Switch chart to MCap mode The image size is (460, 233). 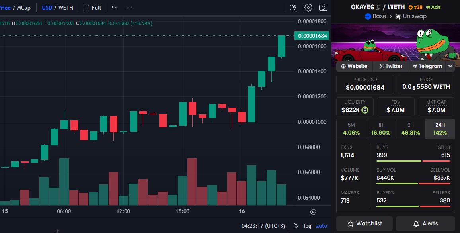click(24, 8)
